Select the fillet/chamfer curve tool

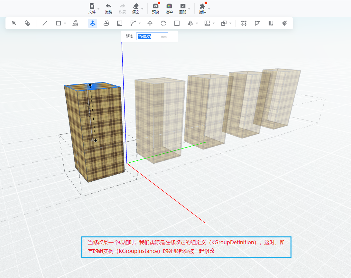pyautogui.click(x=133, y=23)
